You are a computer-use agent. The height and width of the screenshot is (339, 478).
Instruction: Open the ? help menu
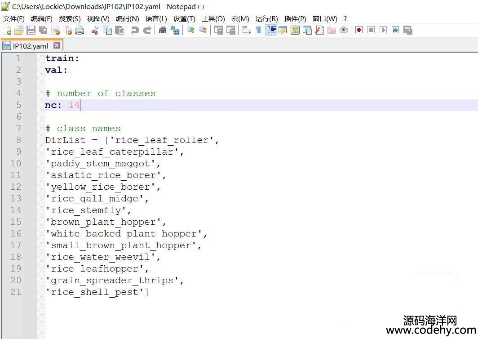pyautogui.click(x=345, y=19)
